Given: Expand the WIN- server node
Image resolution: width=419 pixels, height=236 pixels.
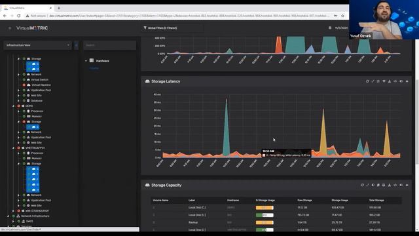Looking at the screenshot, I should [x=13, y=211].
